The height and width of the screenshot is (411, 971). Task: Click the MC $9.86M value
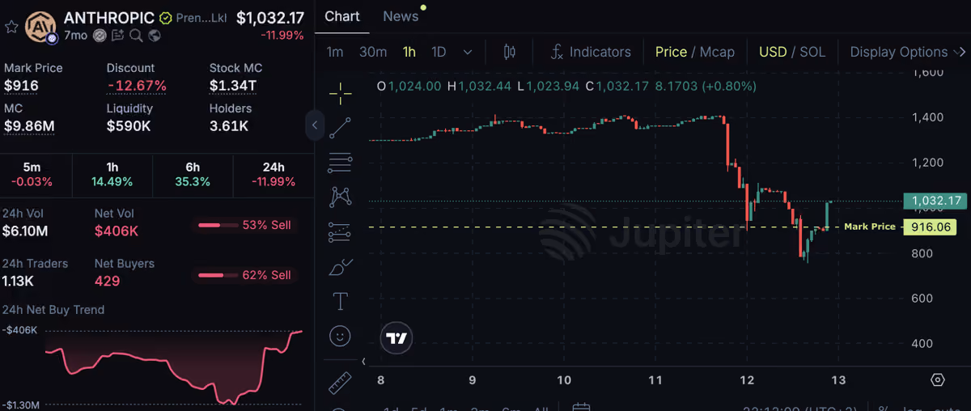[x=29, y=126]
